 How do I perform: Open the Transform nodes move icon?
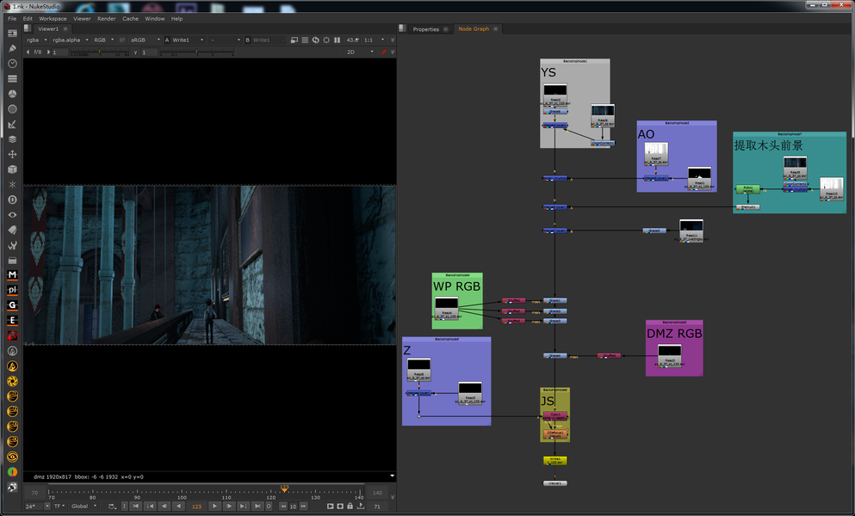[x=12, y=154]
